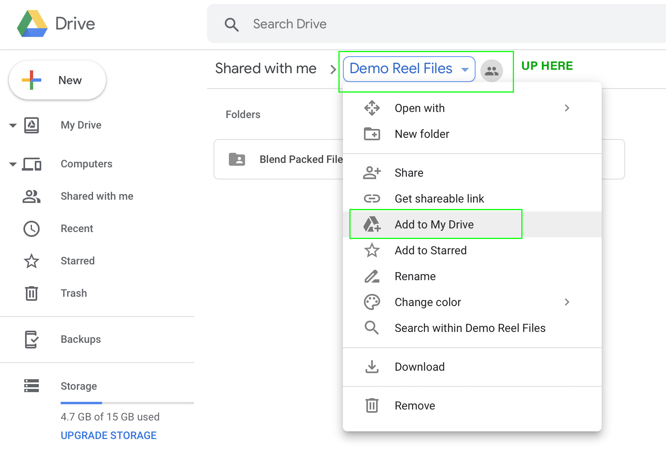Expand the Computers tree arrow
Image resolution: width=666 pixels, height=475 pixels.
tap(13, 164)
